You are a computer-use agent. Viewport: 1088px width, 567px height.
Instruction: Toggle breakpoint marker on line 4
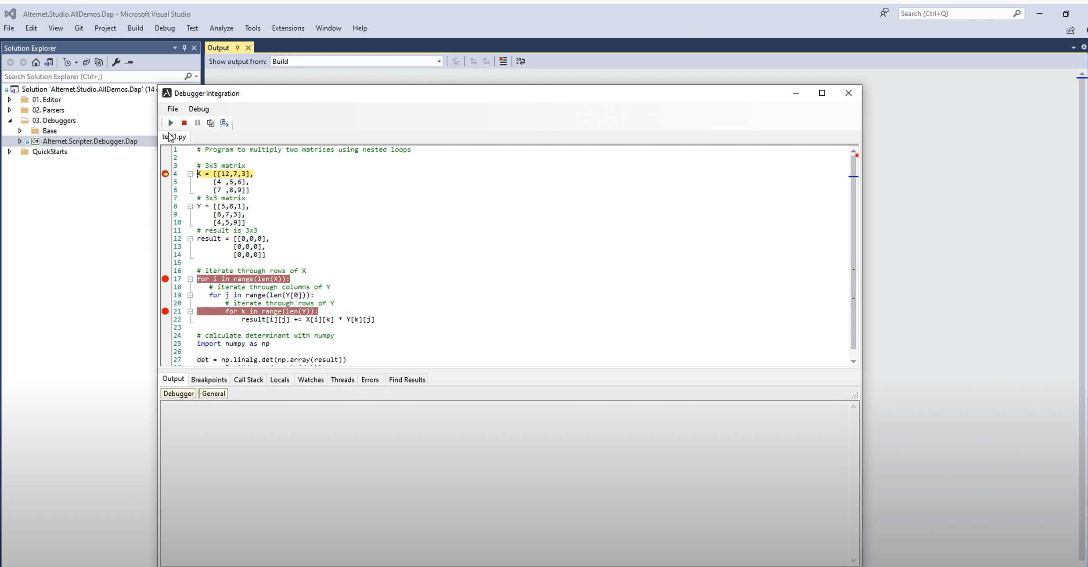[x=165, y=174]
